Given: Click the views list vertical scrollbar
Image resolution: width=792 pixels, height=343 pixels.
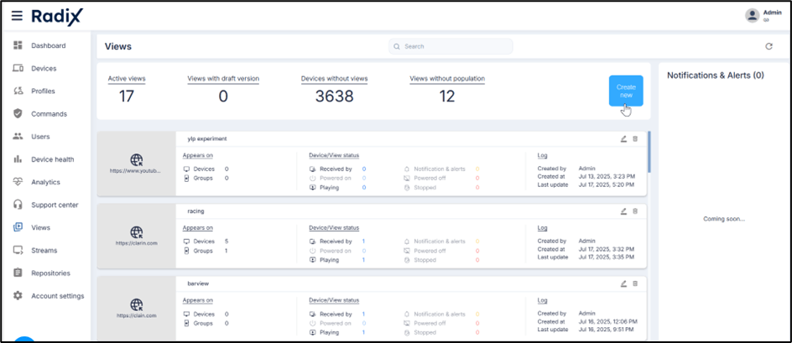Looking at the screenshot, I should pyautogui.click(x=649, y=151).
